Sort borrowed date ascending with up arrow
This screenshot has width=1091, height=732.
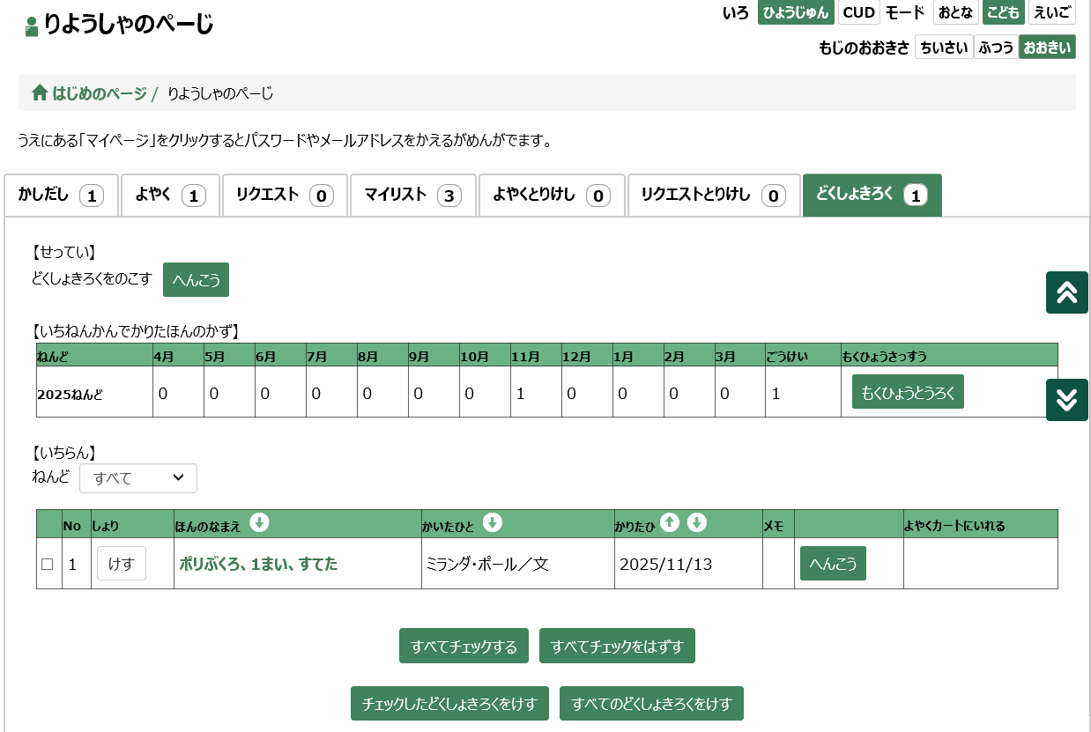[x=670, y=523]
